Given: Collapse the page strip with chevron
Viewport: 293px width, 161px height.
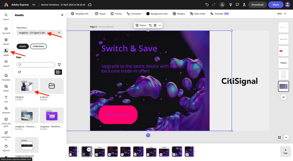Looking at the screenshot, I should 286,137.
